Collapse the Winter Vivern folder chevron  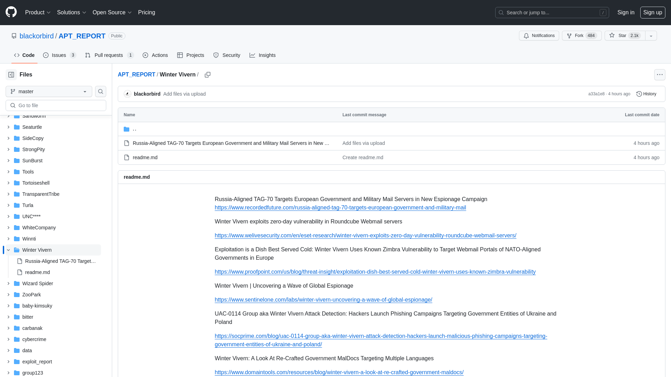pos(8,250)
